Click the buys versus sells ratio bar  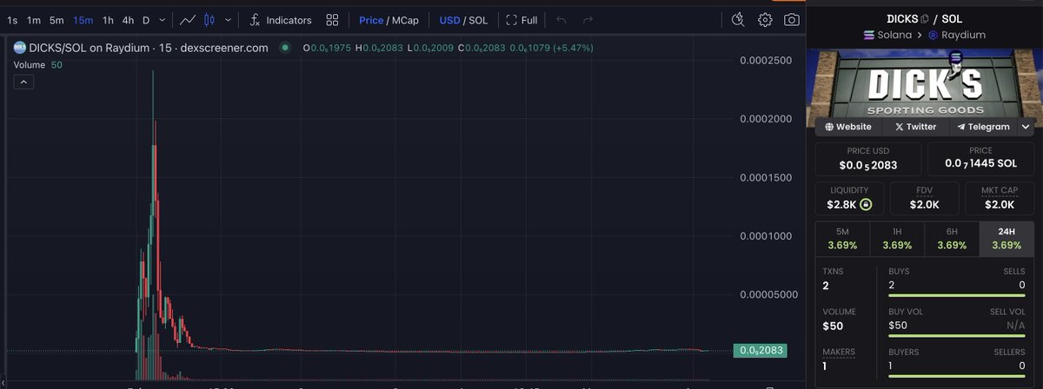(x=957, y=296)
